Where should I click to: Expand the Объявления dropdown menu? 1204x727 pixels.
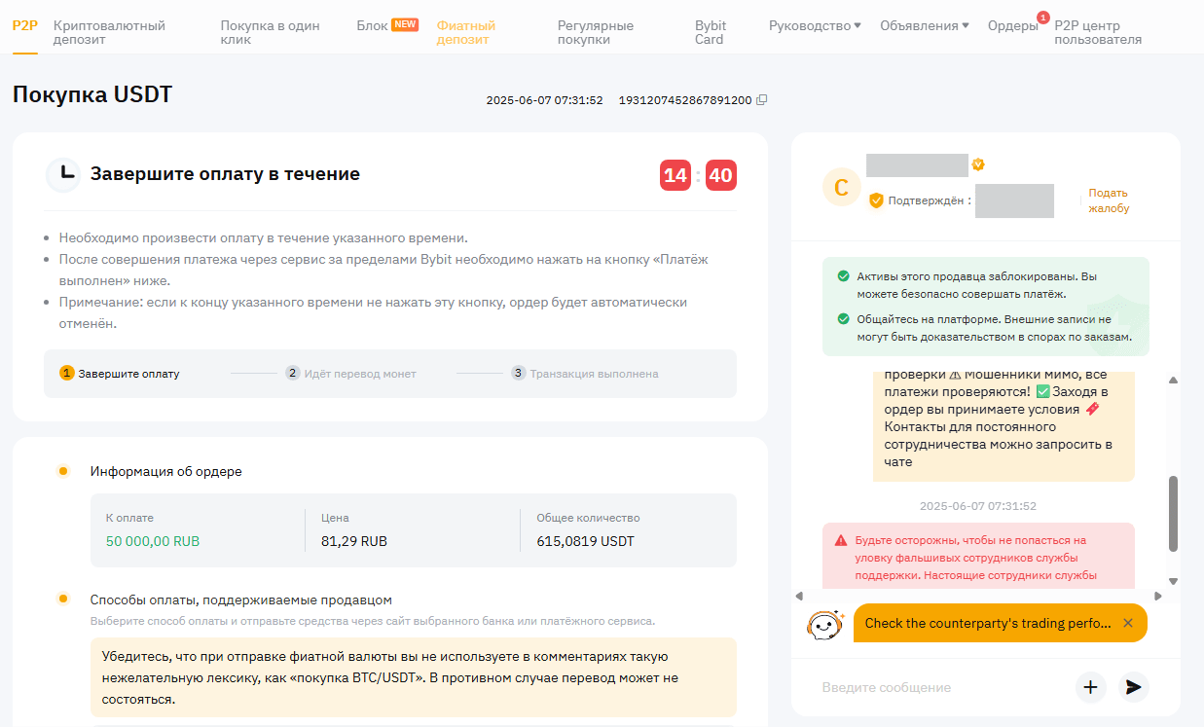tap(924, 26)
